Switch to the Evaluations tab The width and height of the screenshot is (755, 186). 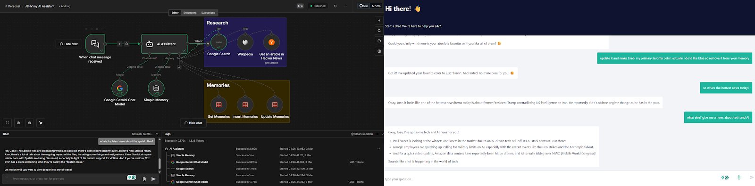[208, 13]
